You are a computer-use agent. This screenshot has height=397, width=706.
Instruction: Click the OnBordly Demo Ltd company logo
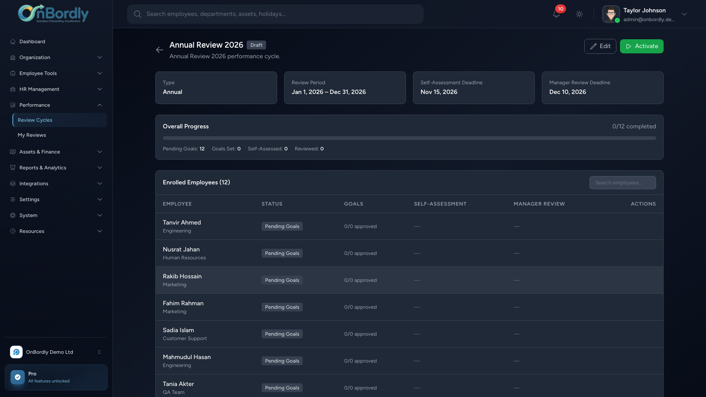coord(16,352)
